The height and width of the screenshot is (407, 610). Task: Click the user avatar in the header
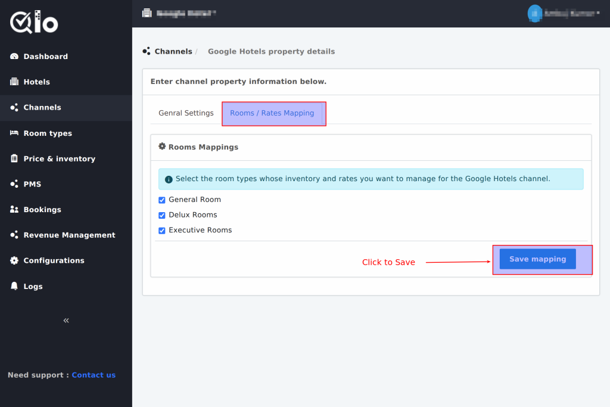(x=534, y=13)
